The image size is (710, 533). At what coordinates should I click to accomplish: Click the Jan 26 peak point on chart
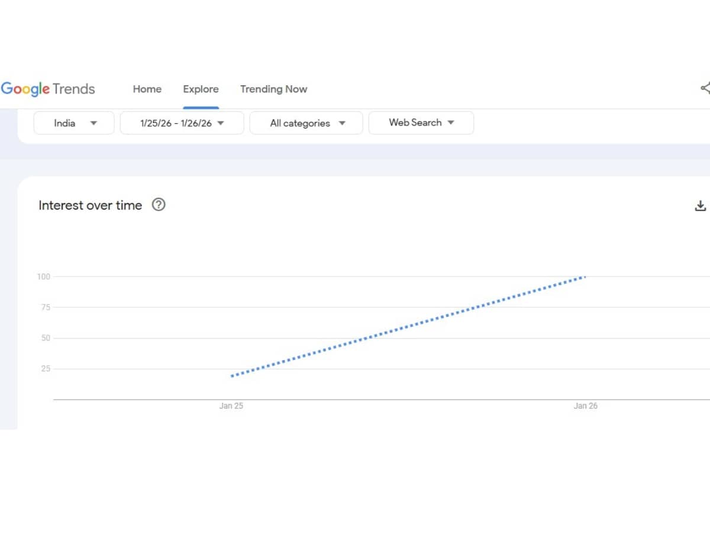tap(585, 277)
